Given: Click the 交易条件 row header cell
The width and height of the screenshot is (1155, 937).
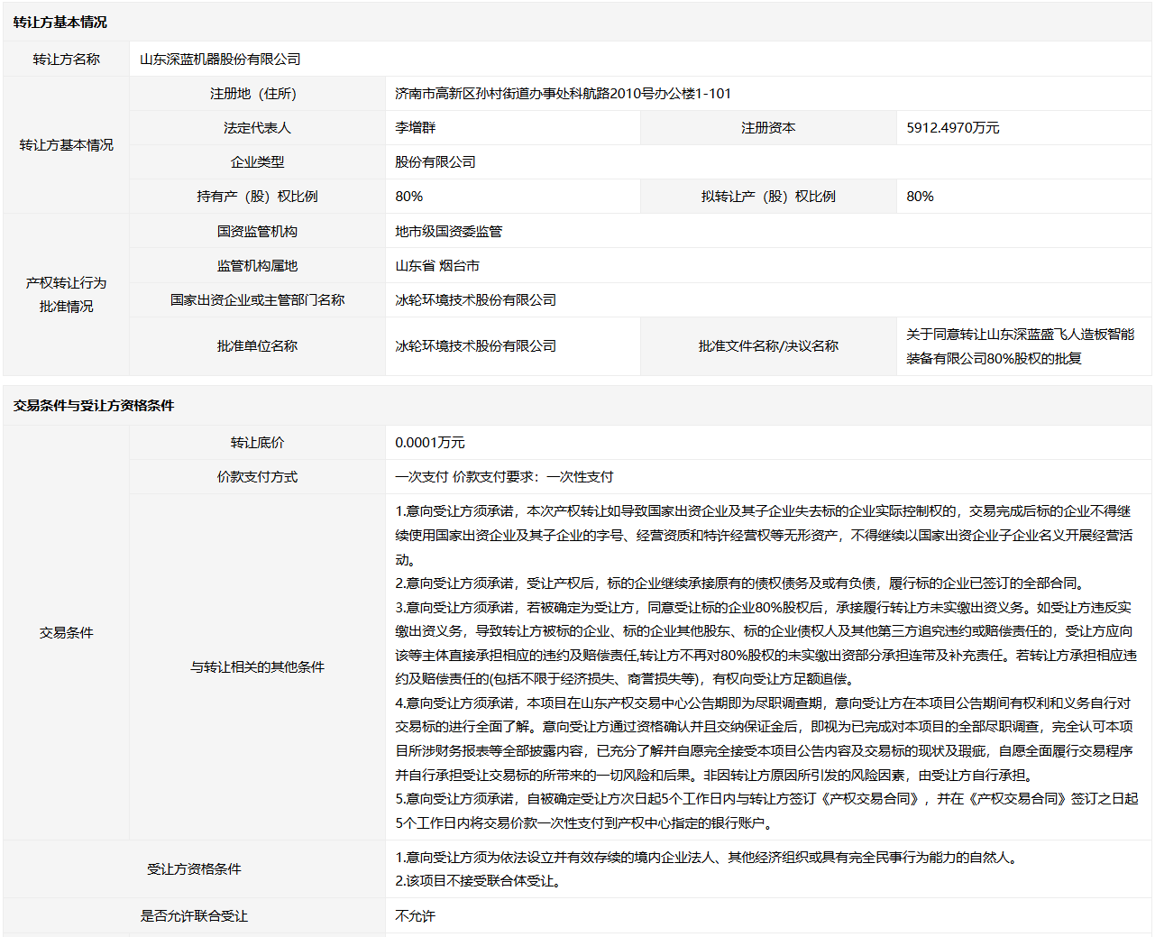Looking at the screenshot, I should [66, 632].
